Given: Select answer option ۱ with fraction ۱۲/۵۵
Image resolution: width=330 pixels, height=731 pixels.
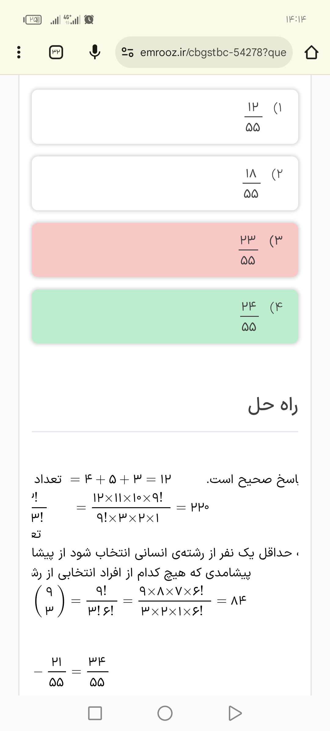Looking at the screenshot, I should (165, 117).
